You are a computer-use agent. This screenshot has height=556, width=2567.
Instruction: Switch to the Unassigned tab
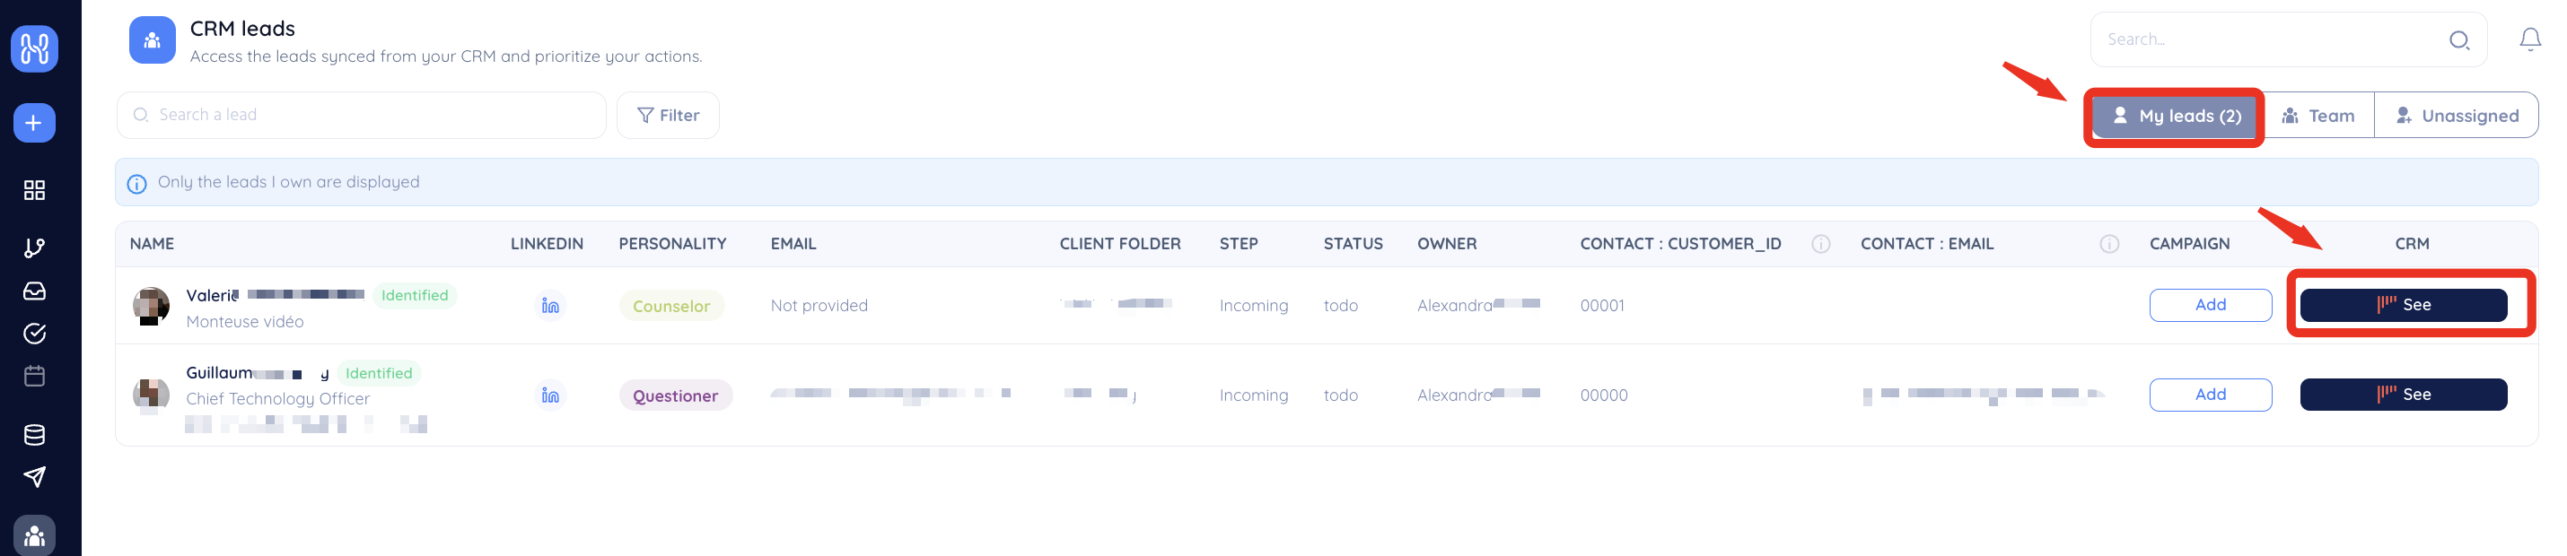pos(2457,116)
